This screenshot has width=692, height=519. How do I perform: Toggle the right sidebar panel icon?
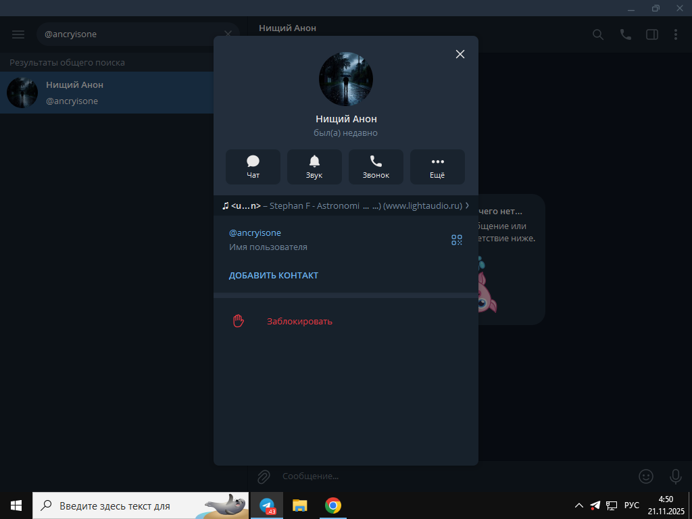point(652,34)
